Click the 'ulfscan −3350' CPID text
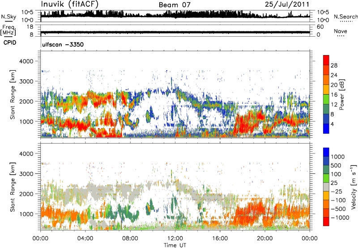358x248 pixels. point(63,44)
